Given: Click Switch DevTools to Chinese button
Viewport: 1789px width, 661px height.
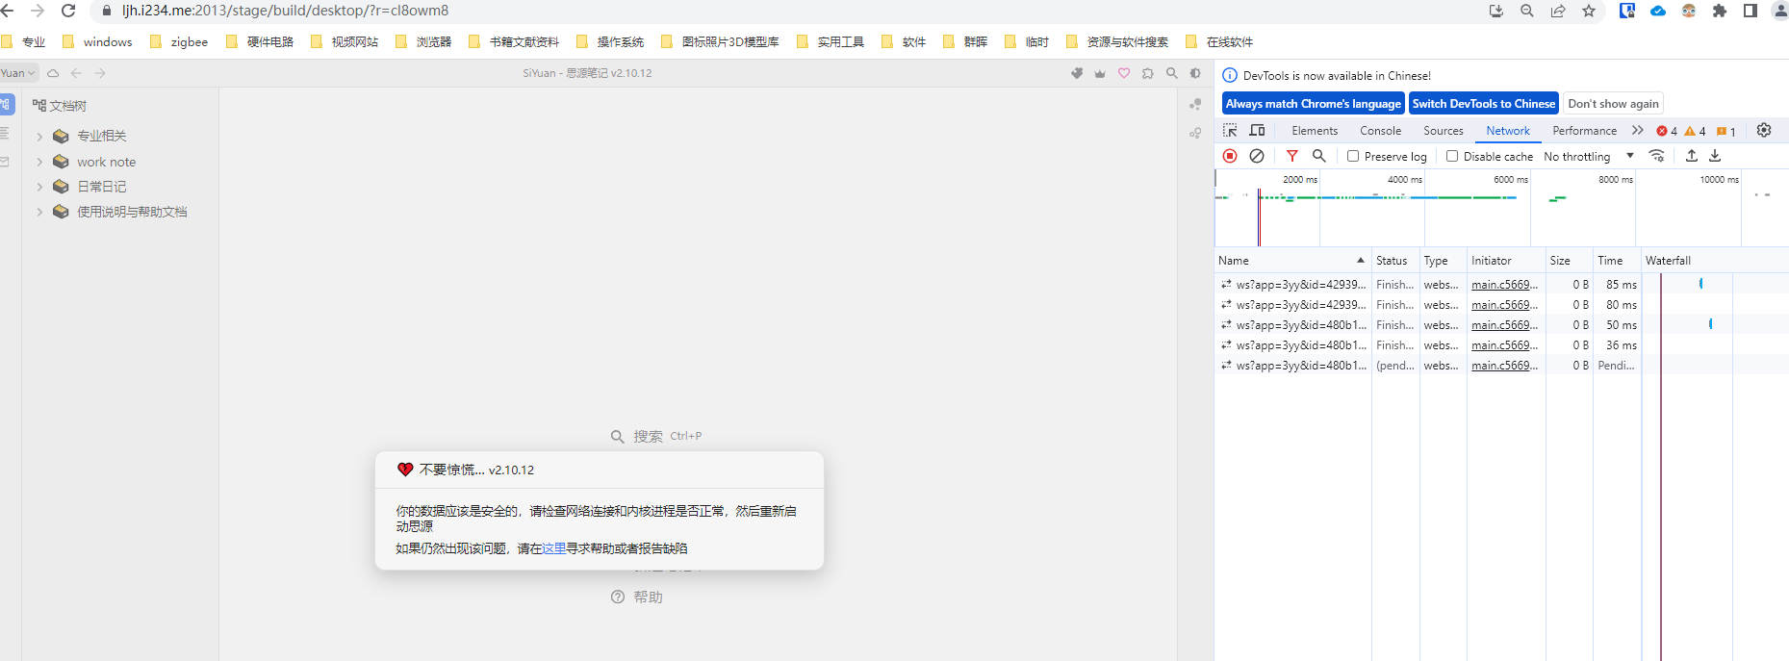Looking at the screenshot, I should 1483,104.
